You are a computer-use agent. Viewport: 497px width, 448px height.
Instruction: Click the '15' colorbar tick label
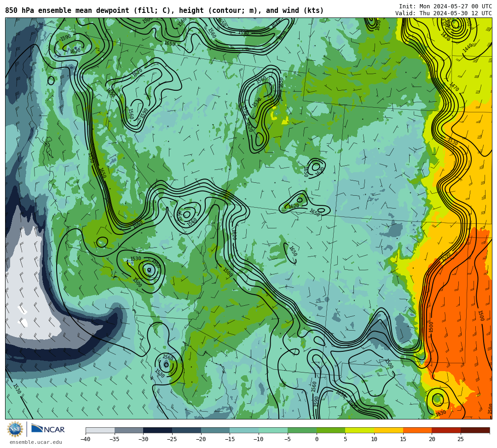pyautogui.click(x=403, y=439)
